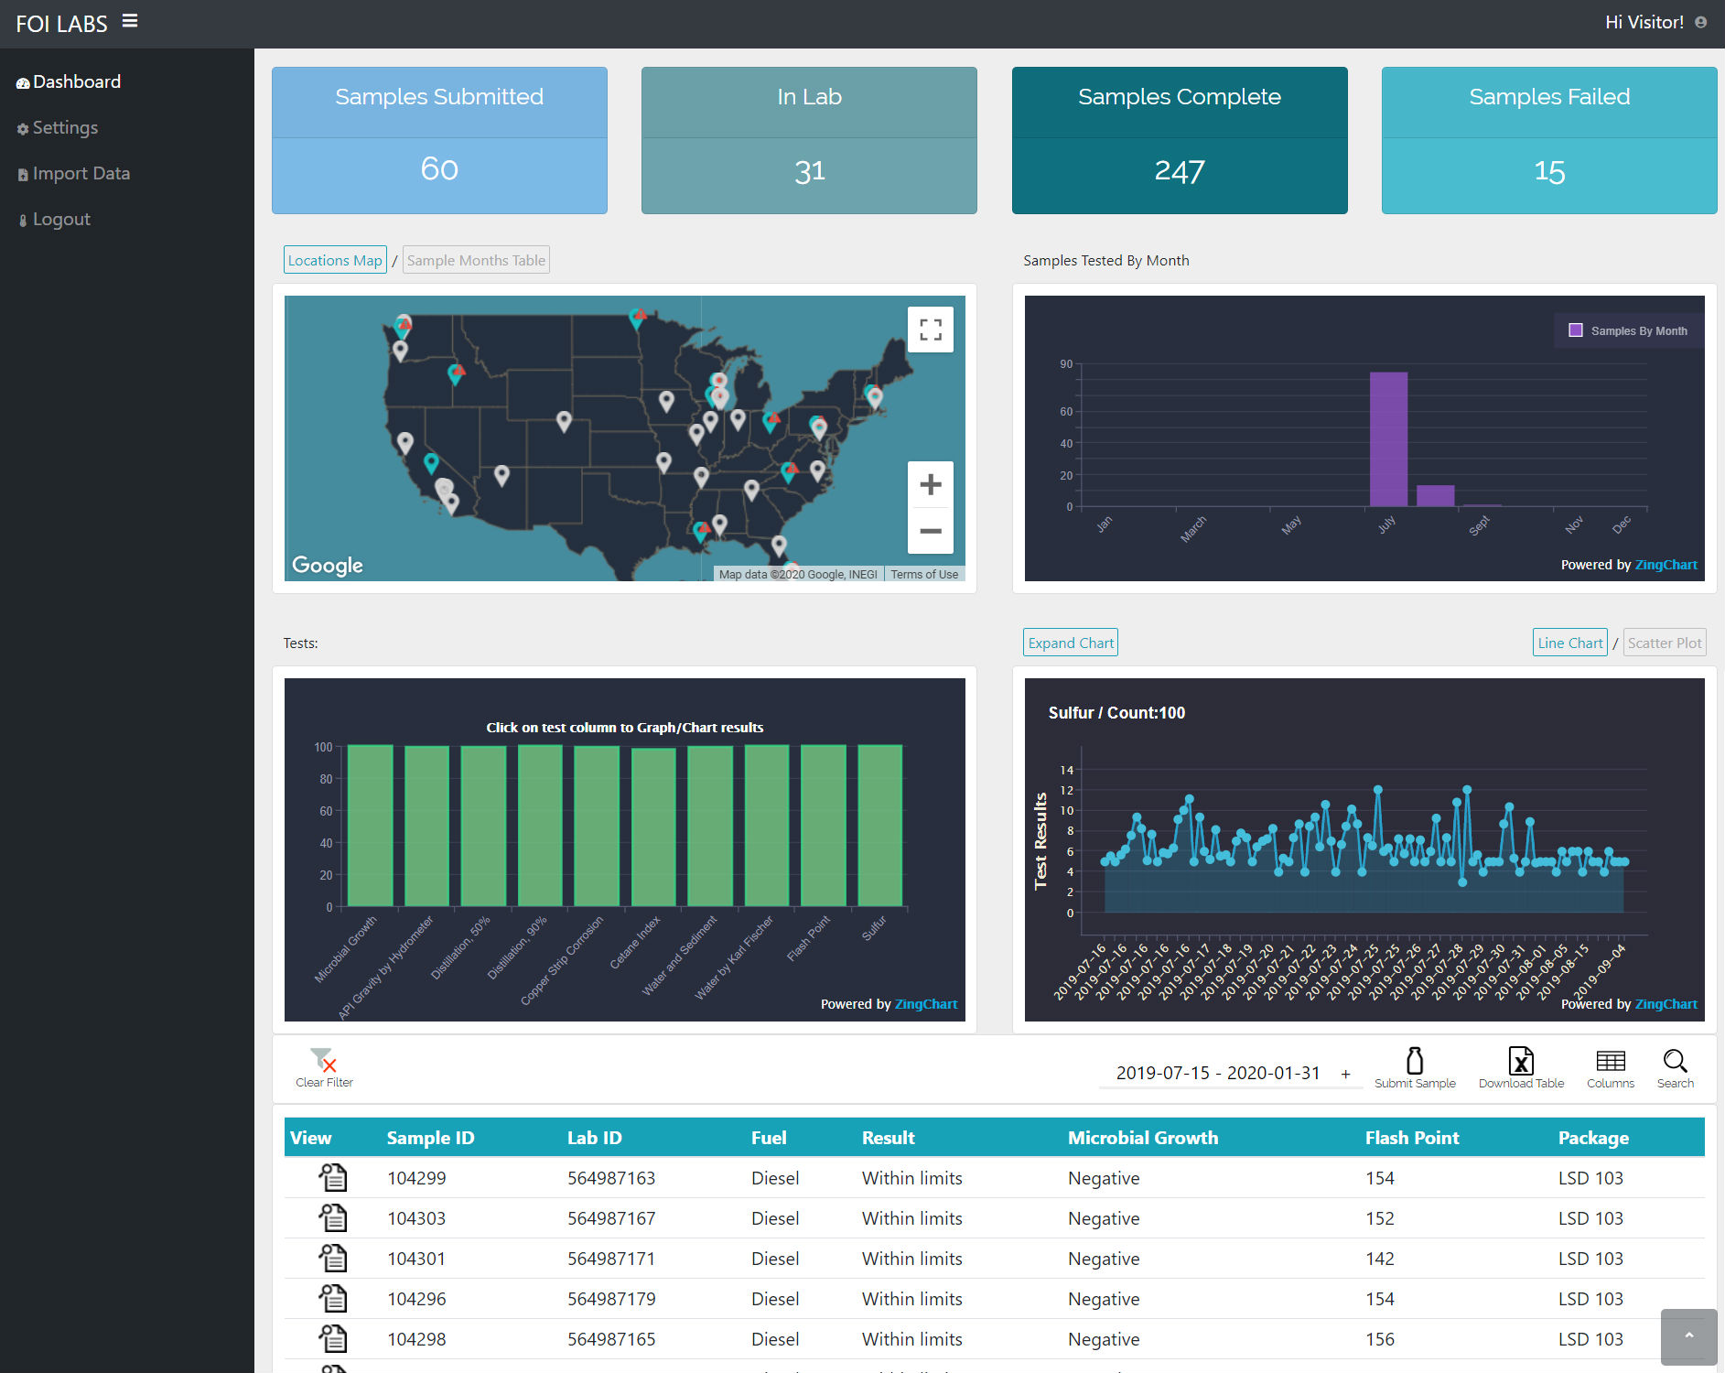This screenshot has width=1725, height=1373.
Task: Open the Sample Months Table tab
Action: 476,260
